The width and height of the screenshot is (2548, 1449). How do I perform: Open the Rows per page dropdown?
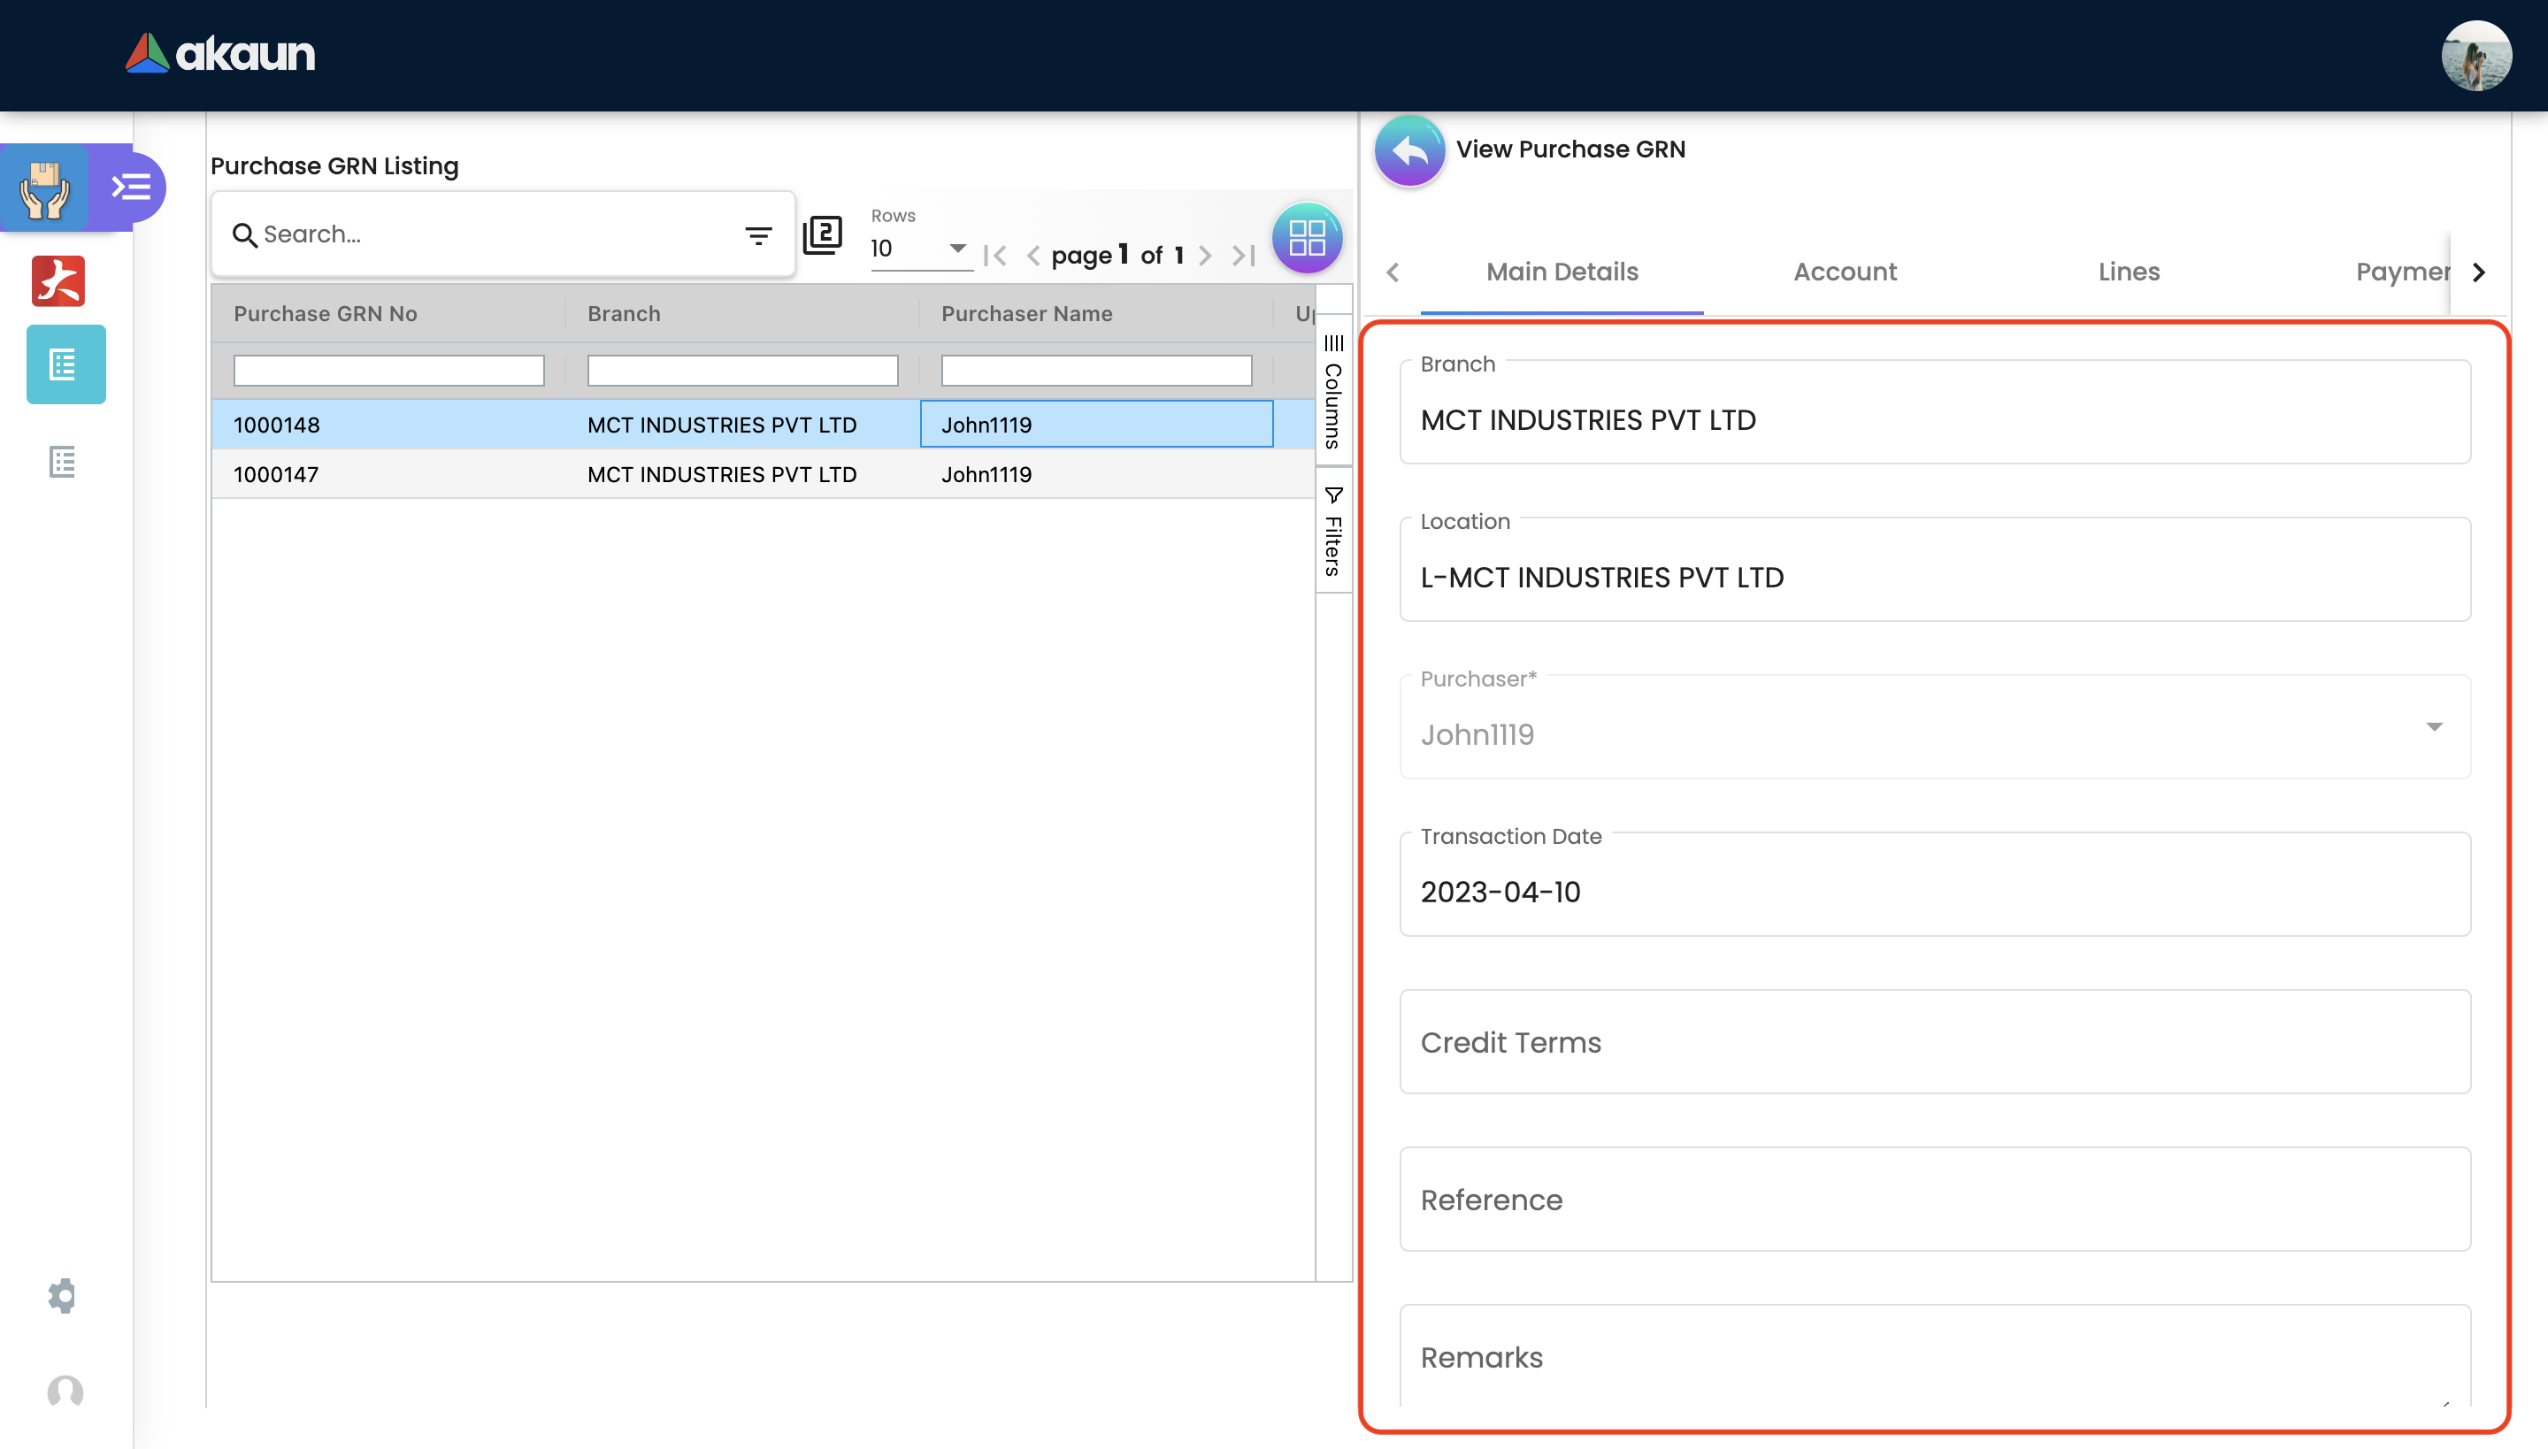920,248
